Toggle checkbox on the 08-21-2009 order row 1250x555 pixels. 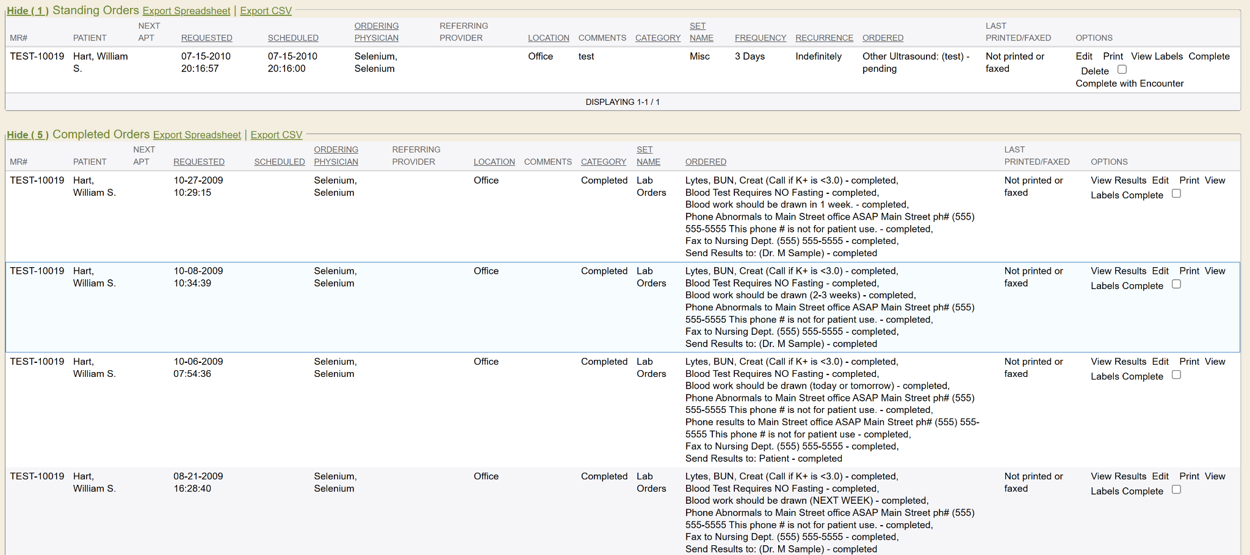point(1176,490)
